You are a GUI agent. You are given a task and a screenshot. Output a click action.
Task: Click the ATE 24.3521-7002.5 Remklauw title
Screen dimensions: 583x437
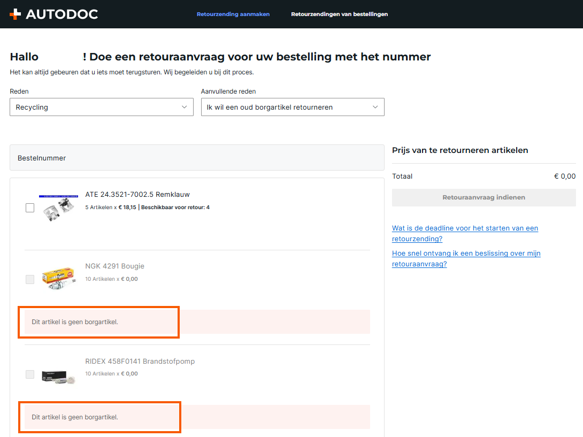(137, 195)
